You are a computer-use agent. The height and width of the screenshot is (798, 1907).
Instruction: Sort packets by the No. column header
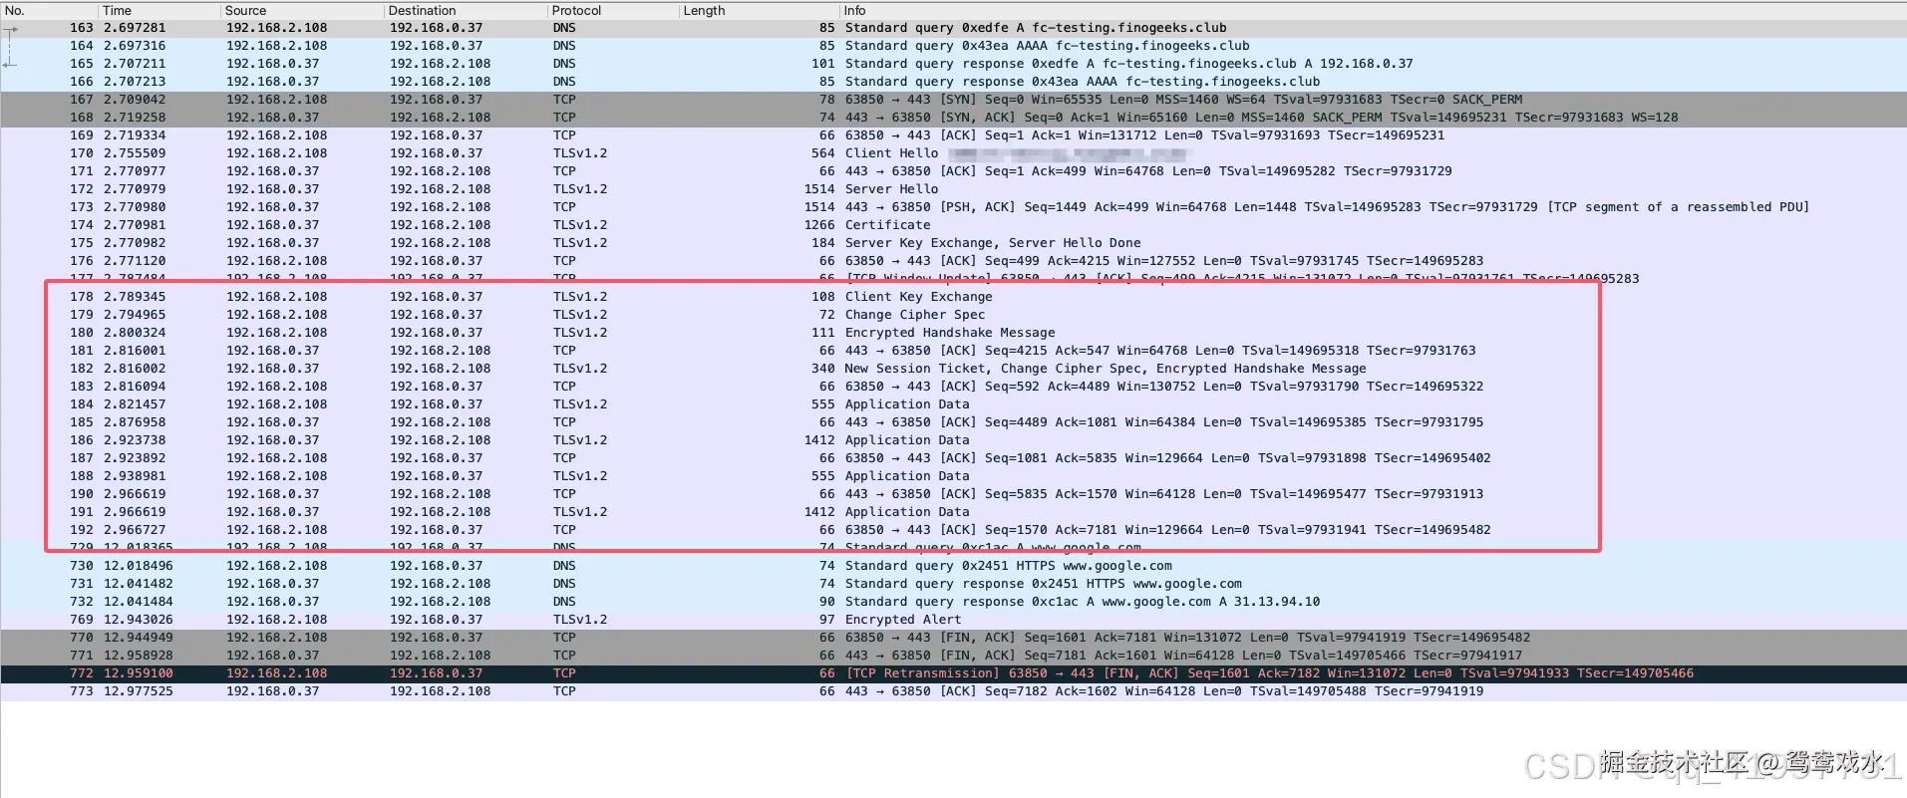(50, 10)
